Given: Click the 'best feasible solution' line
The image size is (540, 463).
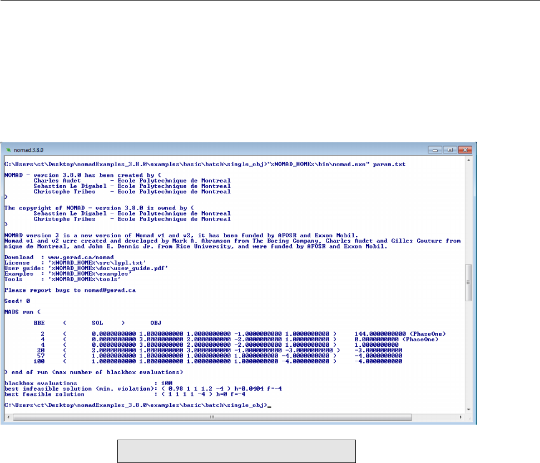Looking at the screenshot, I should pyautogui.click(x=125, y=394).
